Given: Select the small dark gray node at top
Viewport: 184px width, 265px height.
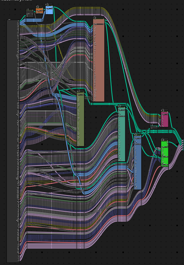Looking at the screenshot, I should (30, 13).
